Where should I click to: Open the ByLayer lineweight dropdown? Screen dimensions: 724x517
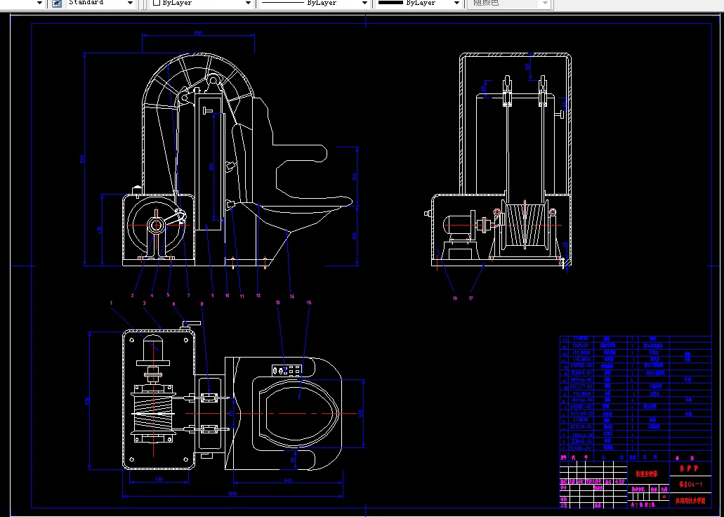456,4
